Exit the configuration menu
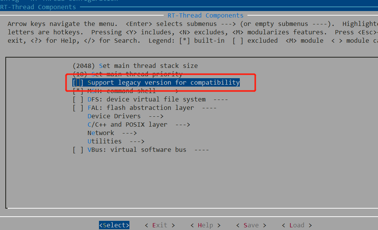 coord(159,225)
